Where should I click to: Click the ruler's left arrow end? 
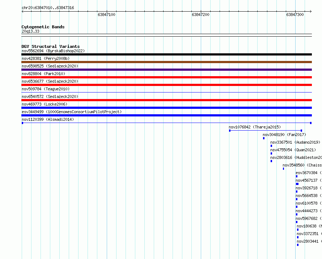pyautogui.click(x=22, y=12)
